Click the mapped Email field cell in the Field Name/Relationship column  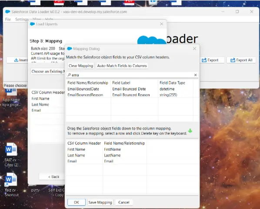click(109, 161)
